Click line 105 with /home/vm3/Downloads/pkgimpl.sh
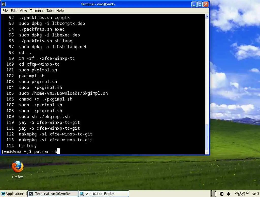This screenshot has width=260, height=197. pos(63,93)
